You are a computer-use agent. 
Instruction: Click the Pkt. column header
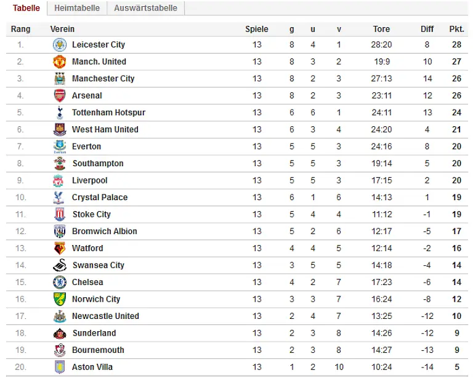coord(456,29)
